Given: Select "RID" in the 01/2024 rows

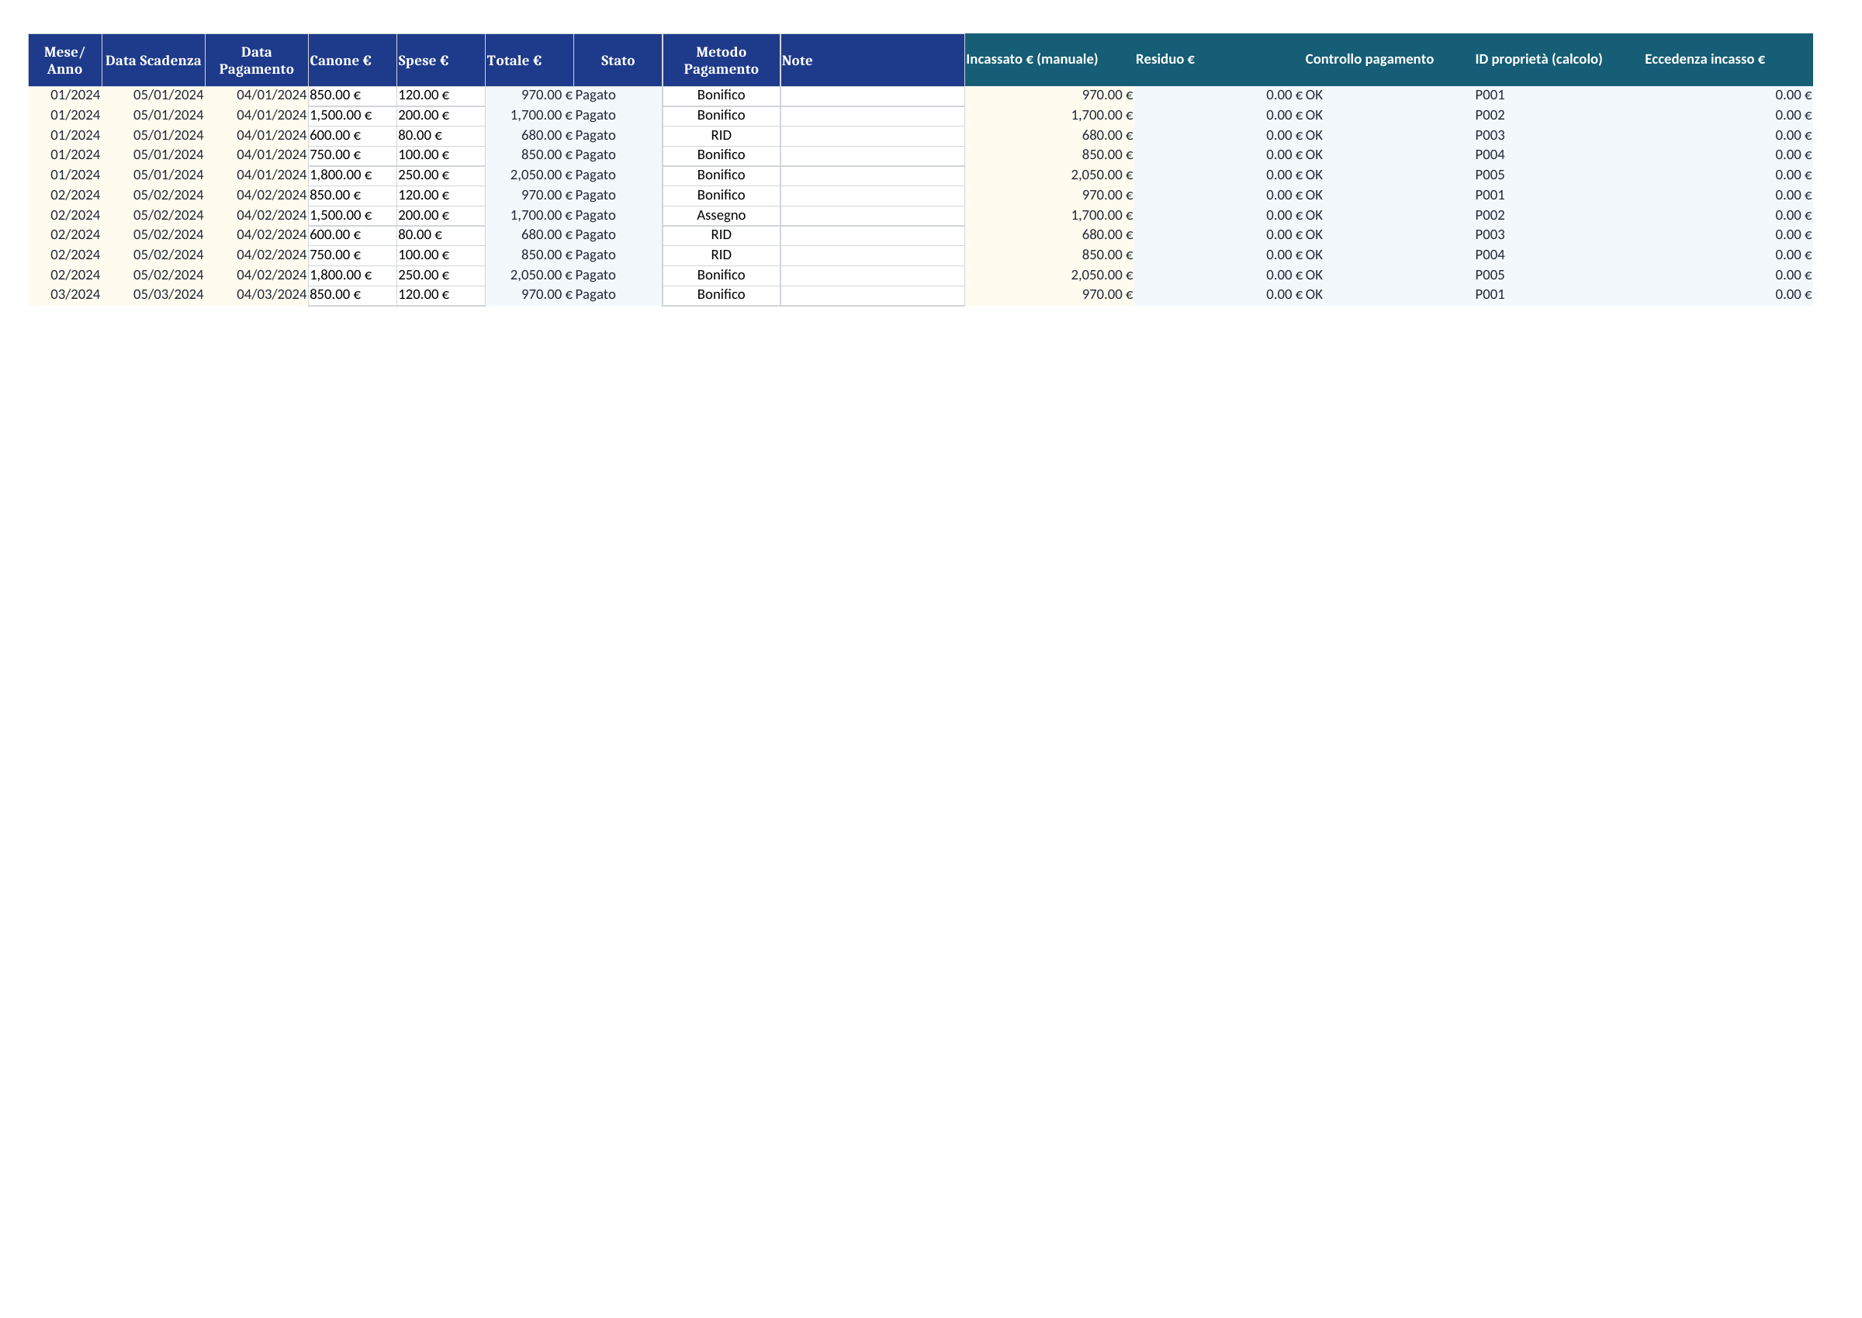Looking at the screenshot, I should tap(721, 136).
